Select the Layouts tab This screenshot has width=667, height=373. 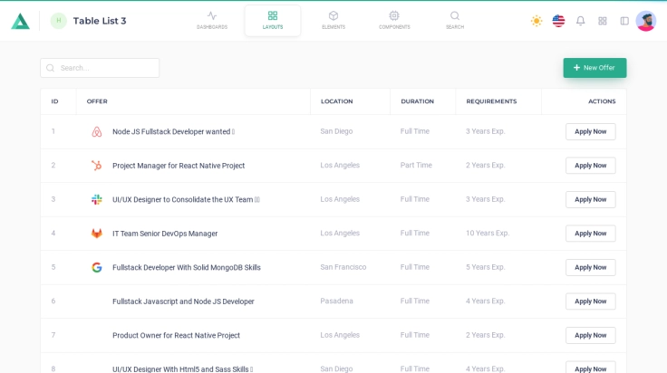click(x=273, y=20)
